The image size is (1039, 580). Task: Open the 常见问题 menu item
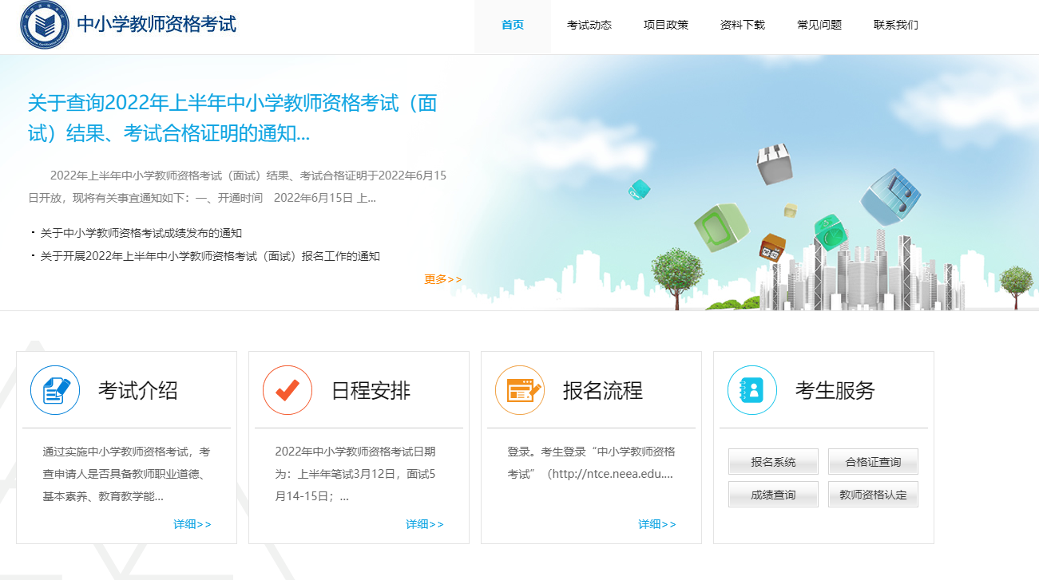click(817, 25)
